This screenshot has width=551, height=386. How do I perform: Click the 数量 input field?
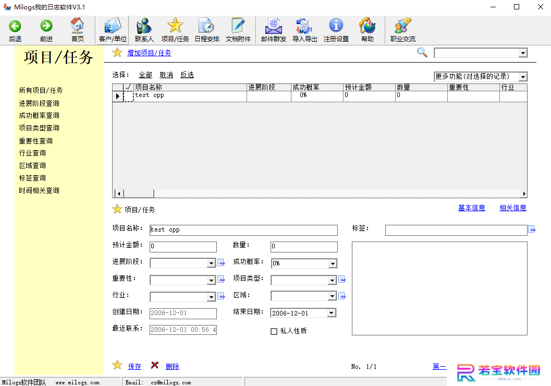click(304, 246)
